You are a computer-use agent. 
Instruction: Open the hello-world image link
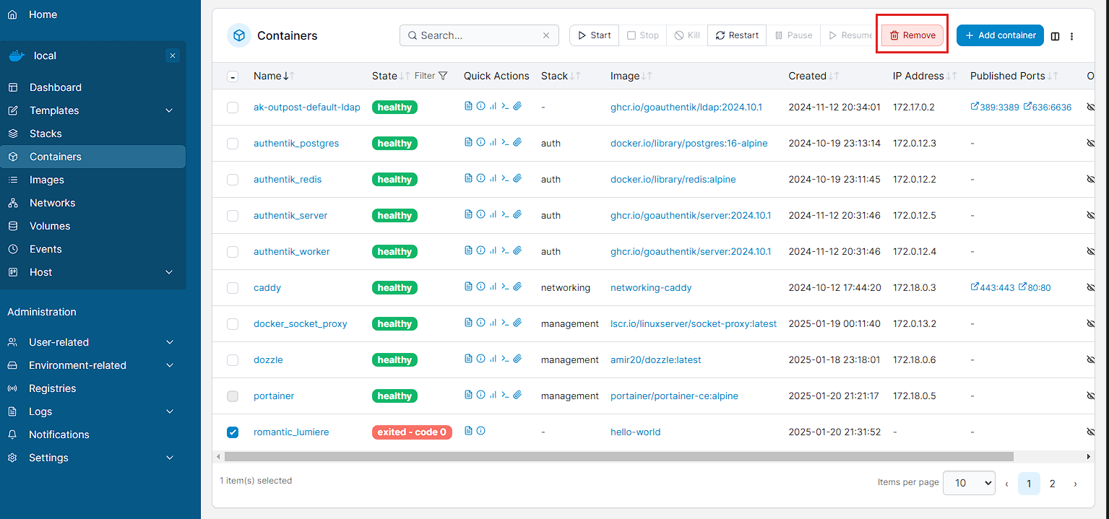[x=635, y=432]
